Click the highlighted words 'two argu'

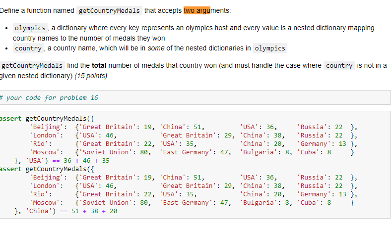[x=197, y=10]
